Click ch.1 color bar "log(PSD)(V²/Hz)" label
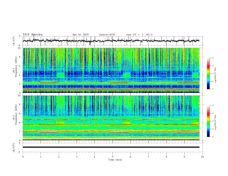228x176 pixels. [x=216, y=75]
